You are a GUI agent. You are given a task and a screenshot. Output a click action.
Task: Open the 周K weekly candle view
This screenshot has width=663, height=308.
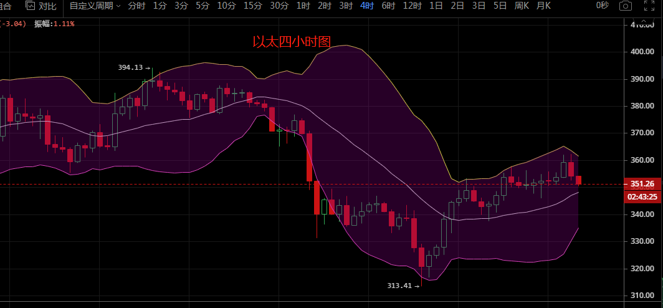pyautogui.click(x=522, y=6)
